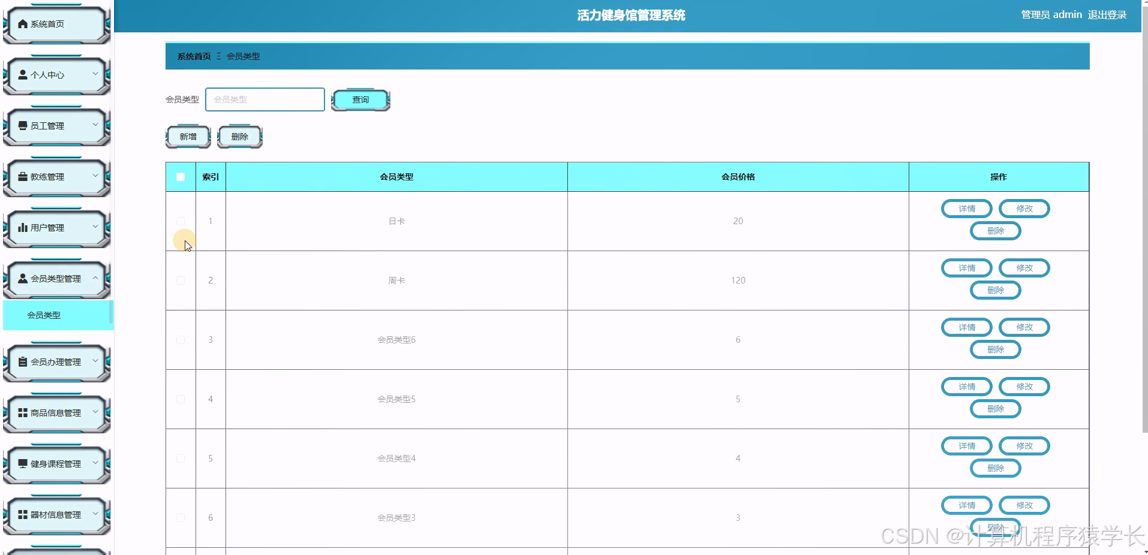Click the batch 删除 button above table
This screenshot has height=555, width=1148.
pos(239,137)
